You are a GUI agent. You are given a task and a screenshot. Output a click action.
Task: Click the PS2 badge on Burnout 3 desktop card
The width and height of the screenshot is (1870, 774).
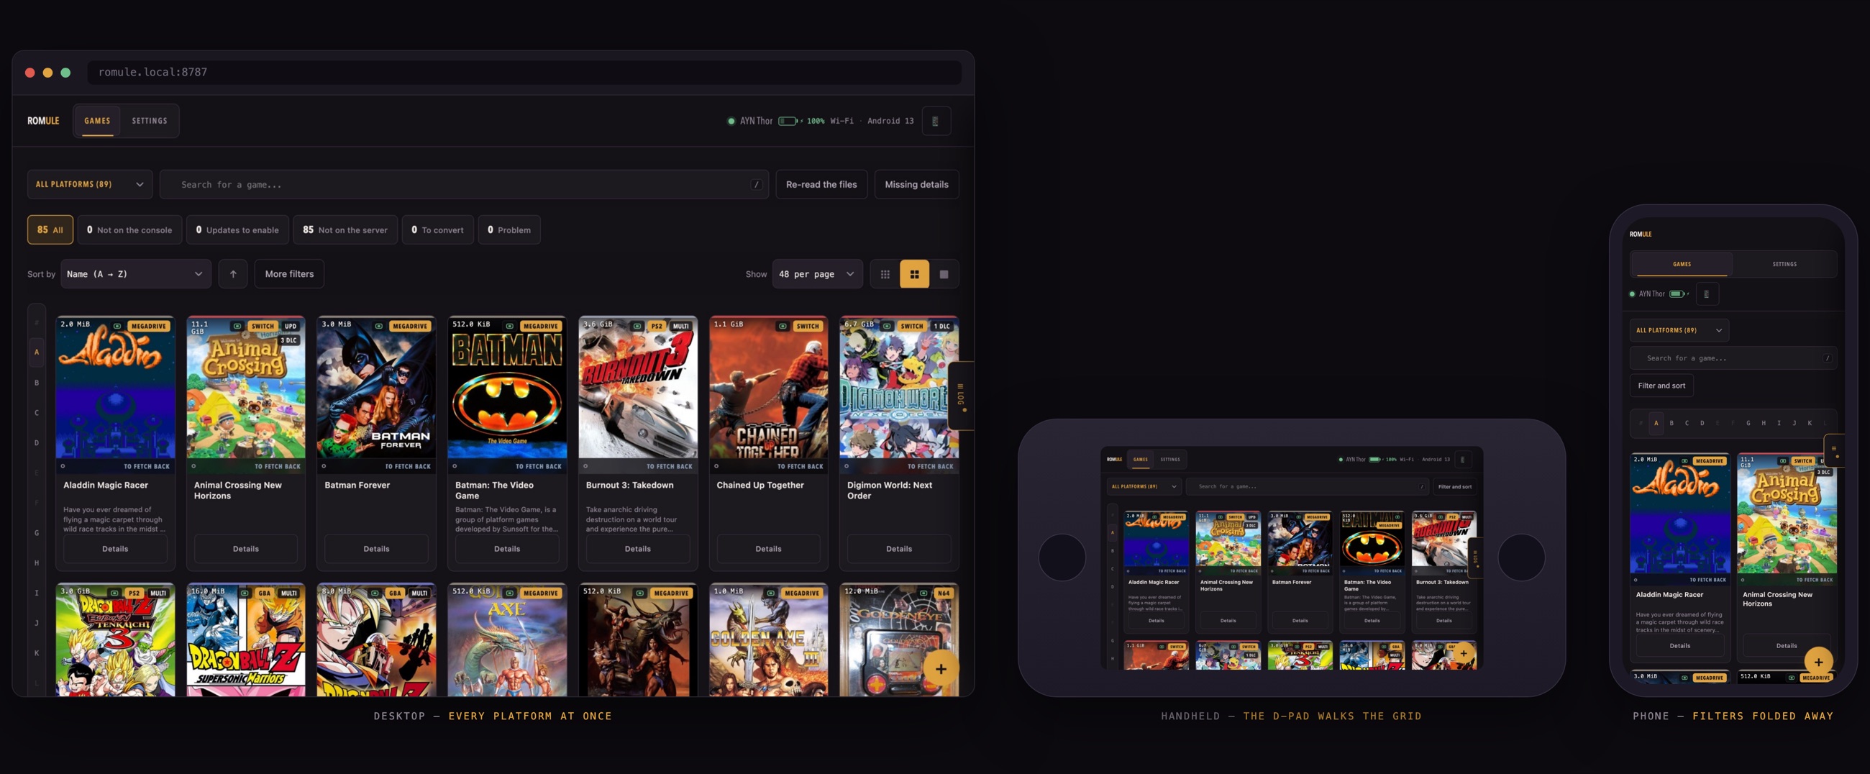656,326
